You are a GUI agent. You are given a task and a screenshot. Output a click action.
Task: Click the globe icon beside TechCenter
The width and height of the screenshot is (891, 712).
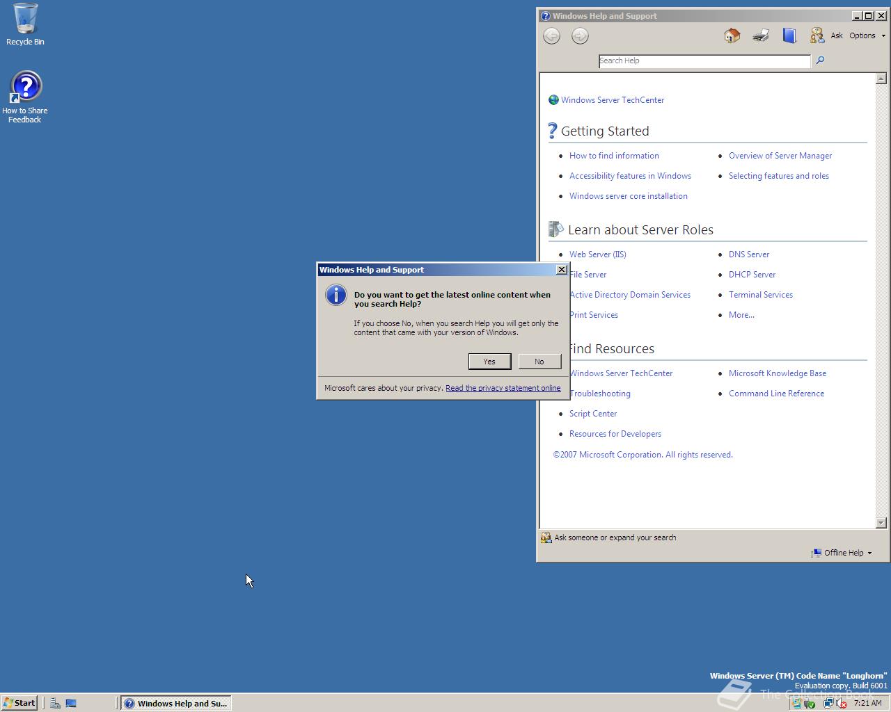pos(553,100)
